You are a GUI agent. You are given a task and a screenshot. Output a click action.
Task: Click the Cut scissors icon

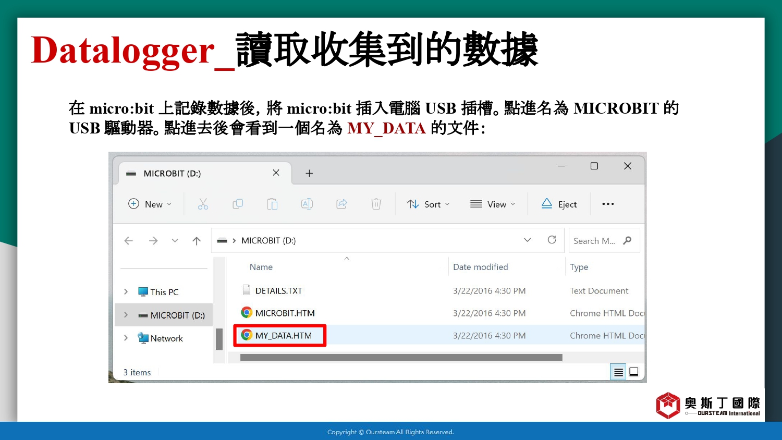click(x=203, y=204)
